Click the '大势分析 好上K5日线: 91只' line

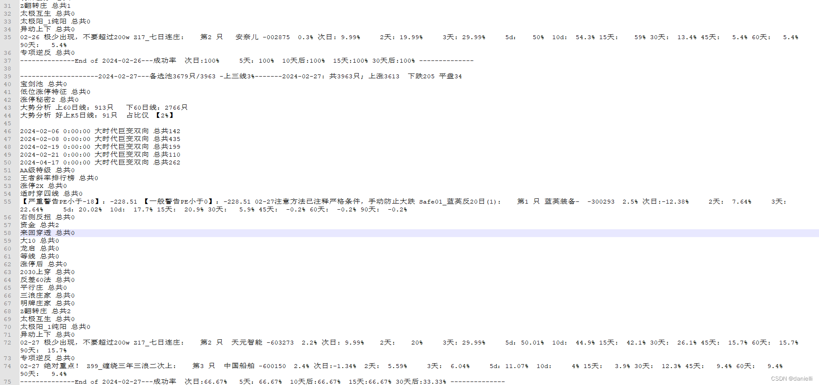(97, 115)
